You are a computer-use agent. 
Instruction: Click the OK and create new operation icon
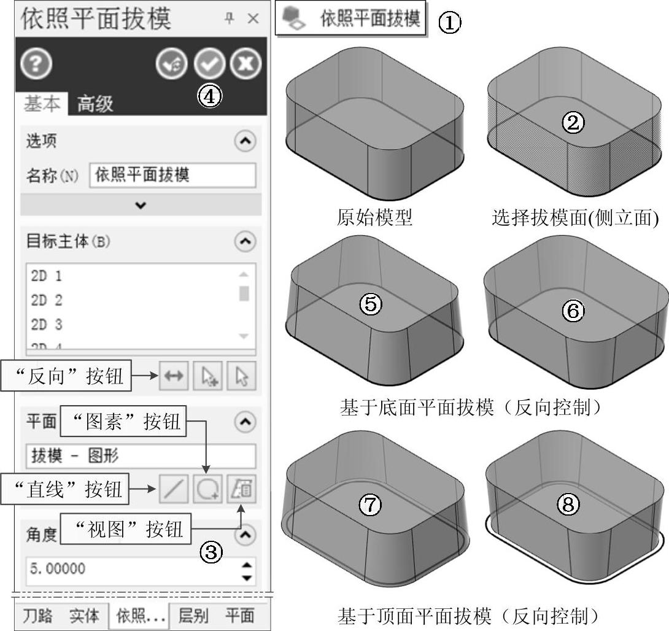point(171,64)
